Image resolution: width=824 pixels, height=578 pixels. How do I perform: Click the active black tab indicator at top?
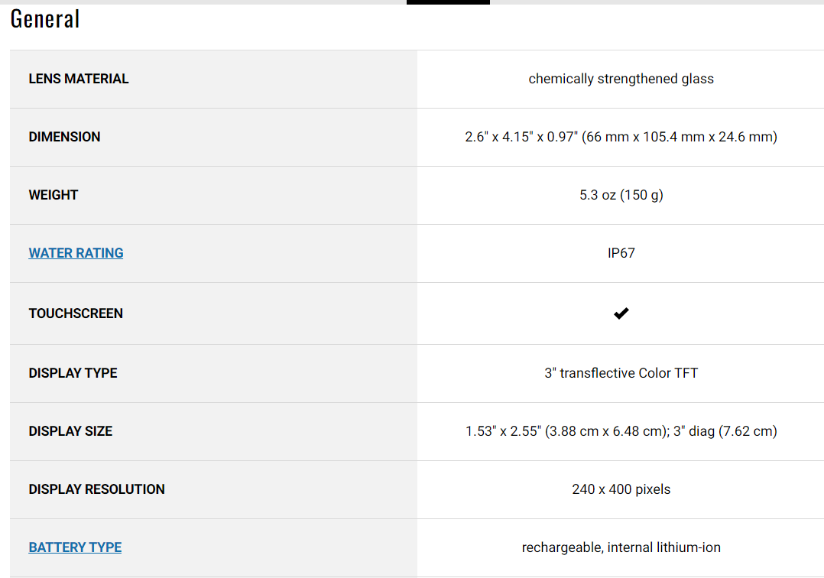coord(448,2)
